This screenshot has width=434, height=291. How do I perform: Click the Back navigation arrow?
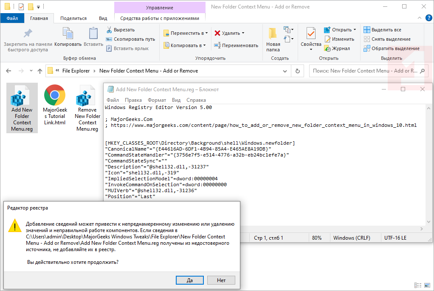[8, 71]
